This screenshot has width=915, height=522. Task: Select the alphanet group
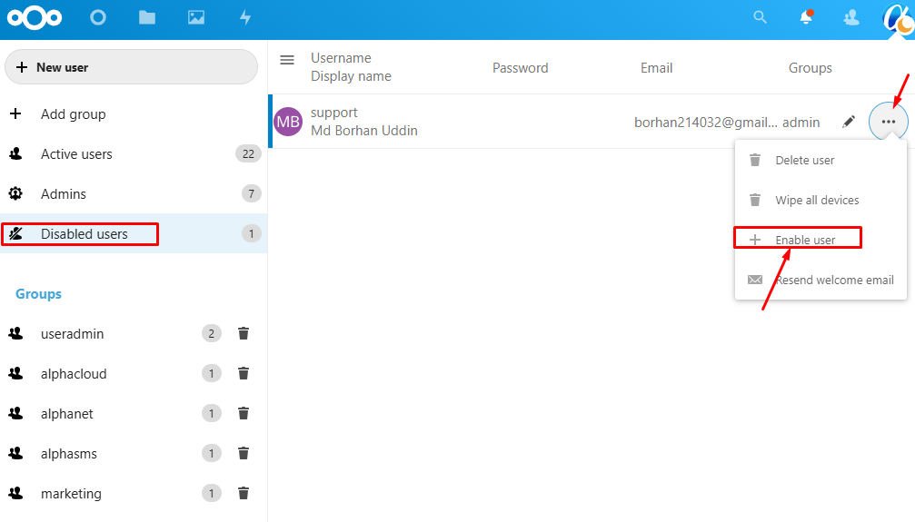click(67, 414)
